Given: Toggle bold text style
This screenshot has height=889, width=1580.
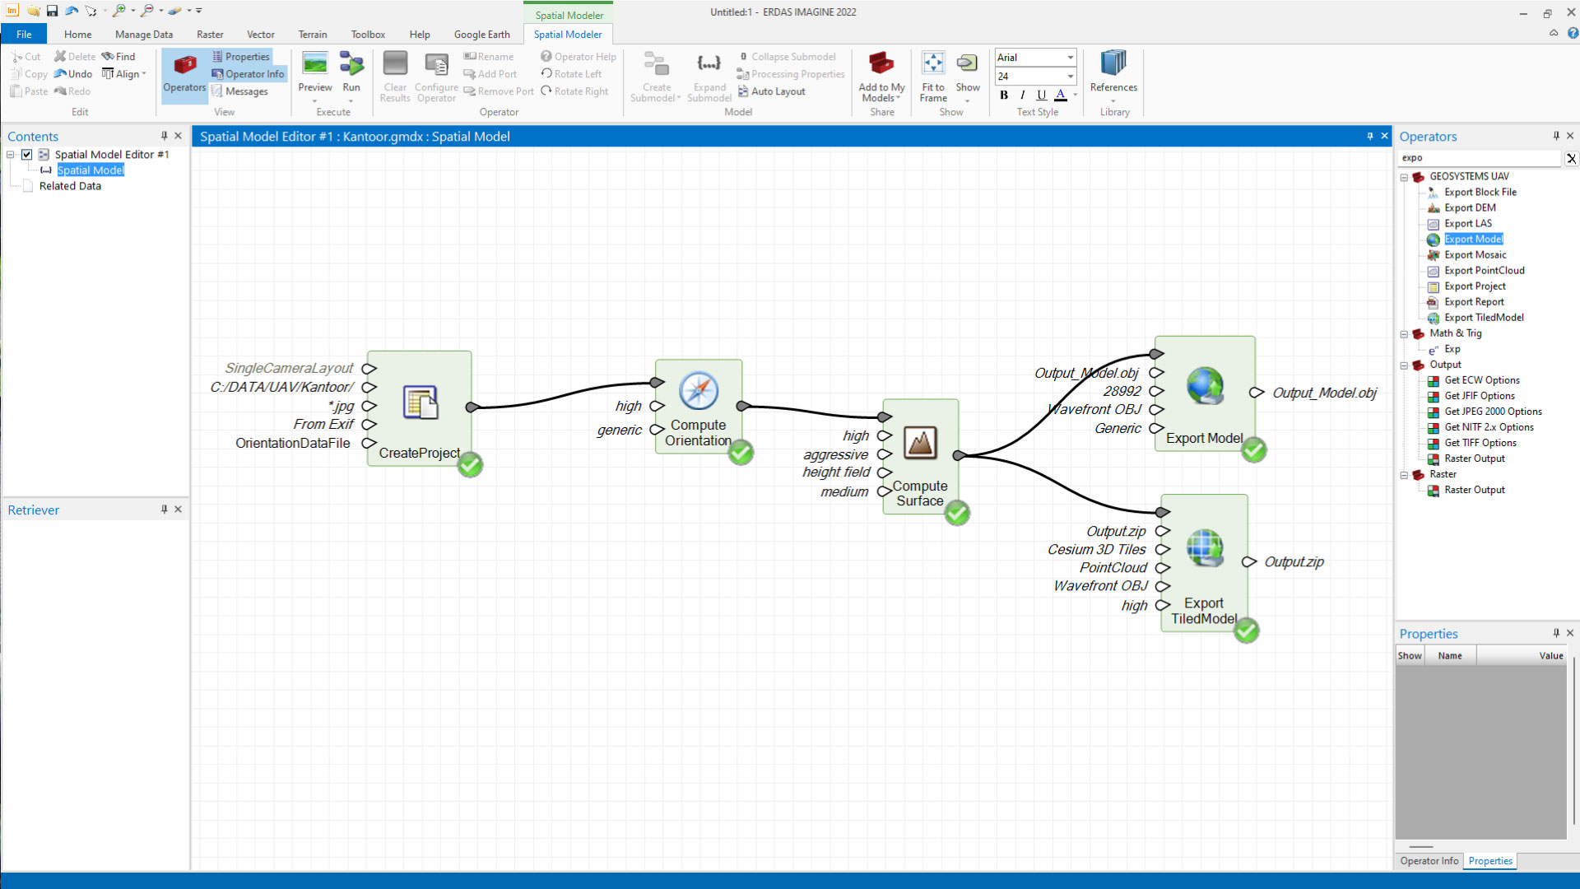Looking at the screenshot, I should coord(1004,95).
